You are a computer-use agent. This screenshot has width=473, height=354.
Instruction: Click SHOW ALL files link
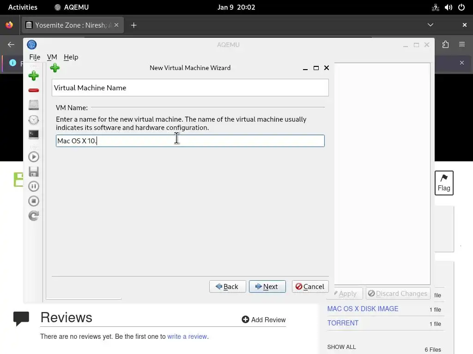(x=341, y=347)
